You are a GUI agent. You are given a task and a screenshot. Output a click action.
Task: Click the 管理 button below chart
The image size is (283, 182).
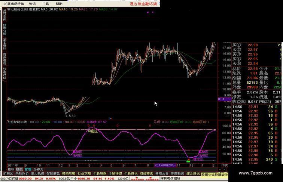(28, 169)
